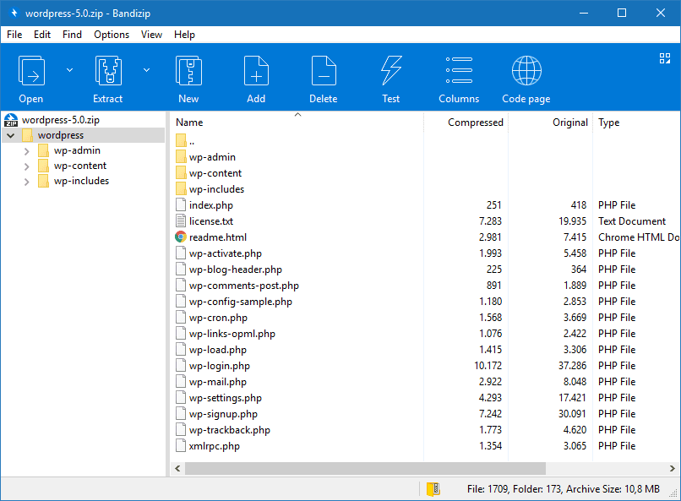681x501 pixels.
Task: Click the Delete toolbar icon
Action: tap(324, 71)
